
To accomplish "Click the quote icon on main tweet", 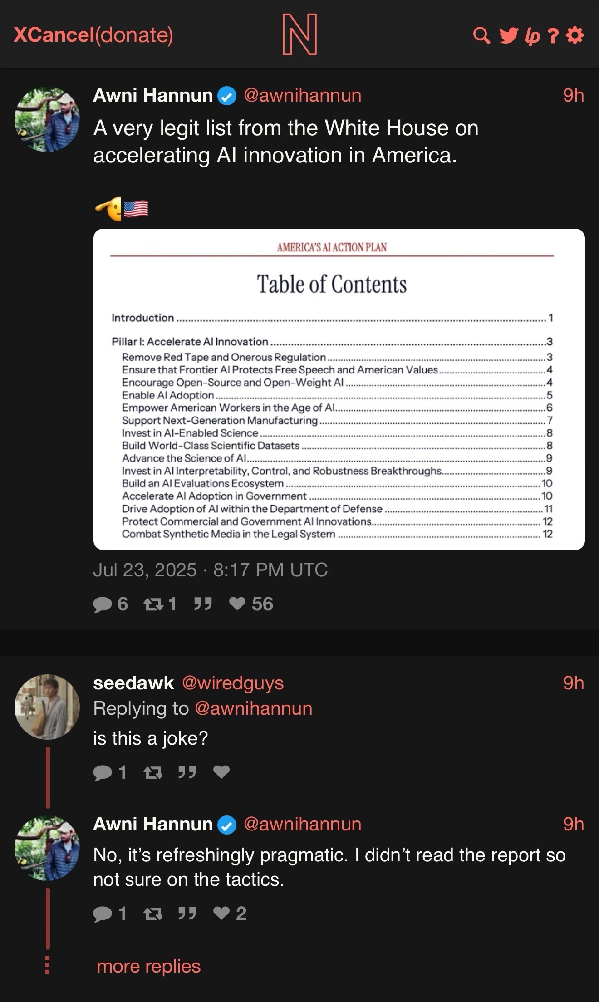I will (x=203, y=604).
